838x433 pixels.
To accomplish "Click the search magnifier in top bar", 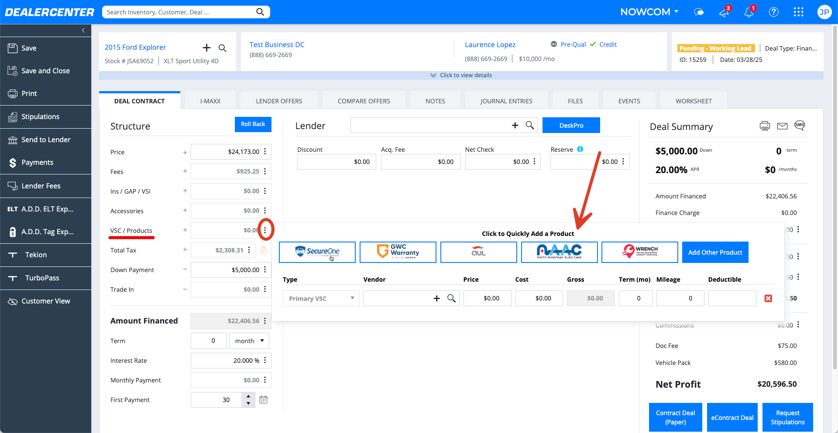I will pyautogui.click(x=260, y=12).
